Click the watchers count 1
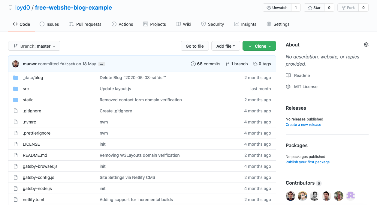377x205 pixels. (296, 8)
